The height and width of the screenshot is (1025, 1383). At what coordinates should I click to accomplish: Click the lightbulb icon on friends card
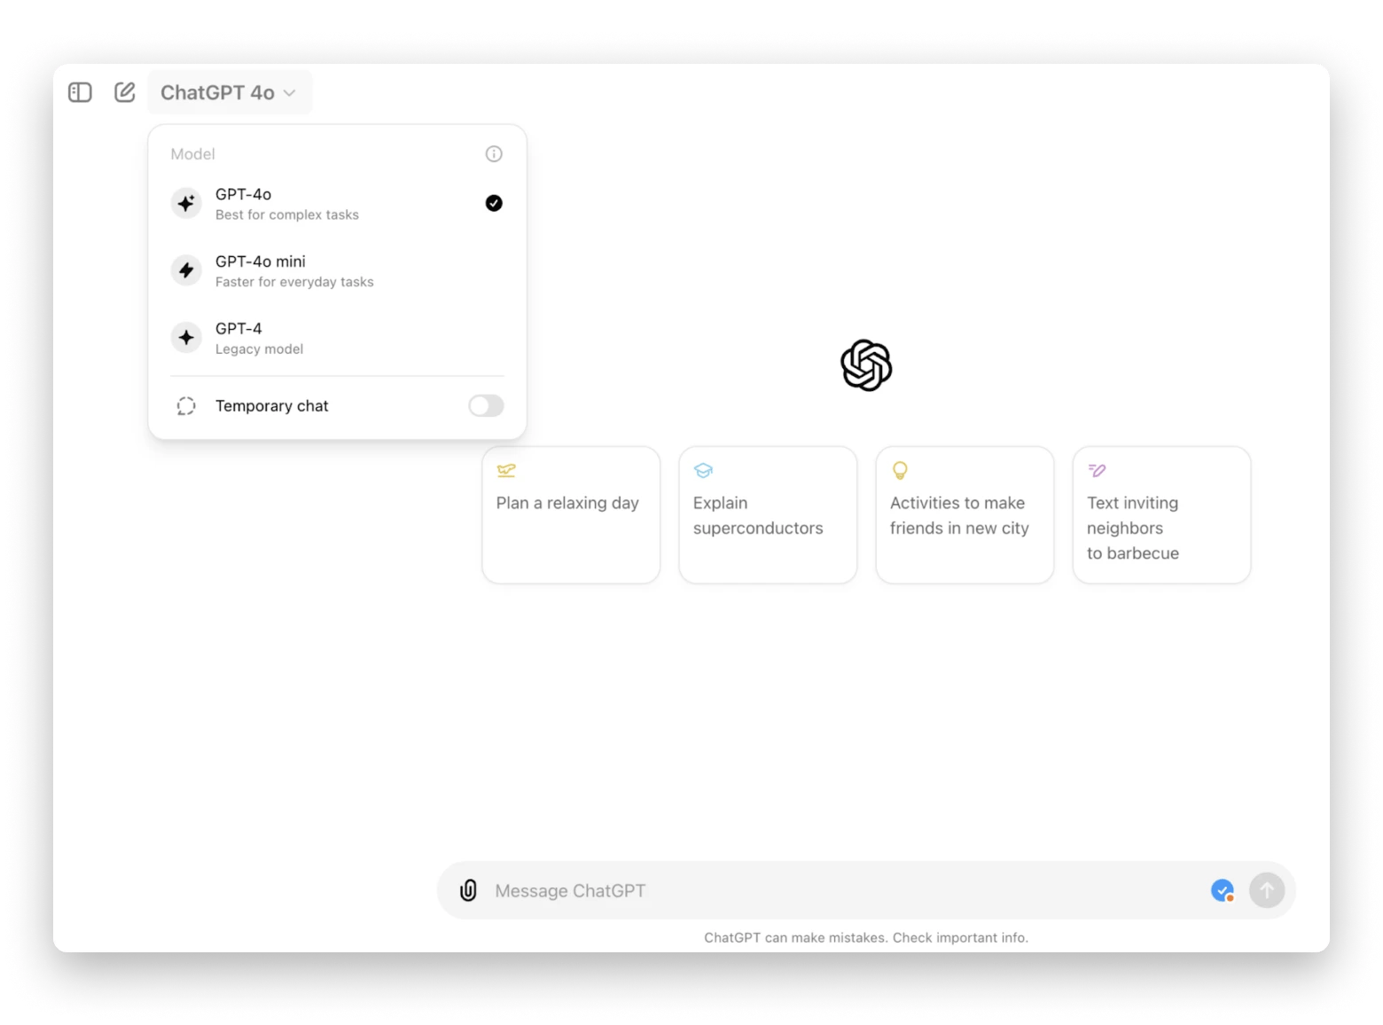tap(900, 471)
